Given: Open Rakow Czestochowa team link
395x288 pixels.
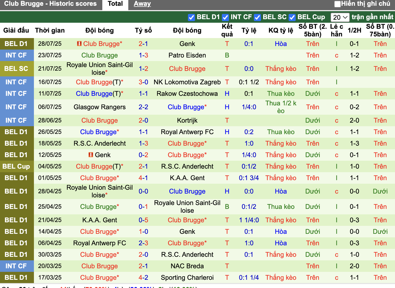Looking at the screenshot, I should pos(187,94).
